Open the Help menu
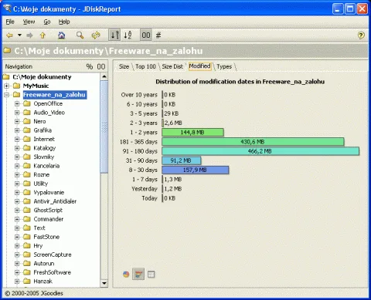The image size is (371, 300). pyautogui.click(x=64, y=22)
